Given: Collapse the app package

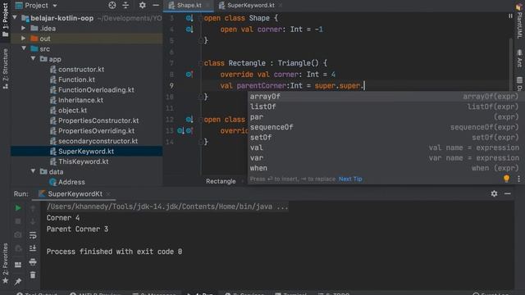Looking at the screenshot, I should [33, 58].
